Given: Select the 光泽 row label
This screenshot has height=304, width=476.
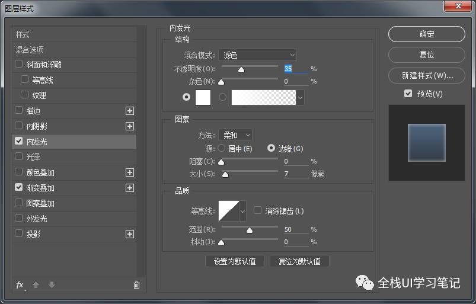Looking at the screenshot, I should (33, 157).
